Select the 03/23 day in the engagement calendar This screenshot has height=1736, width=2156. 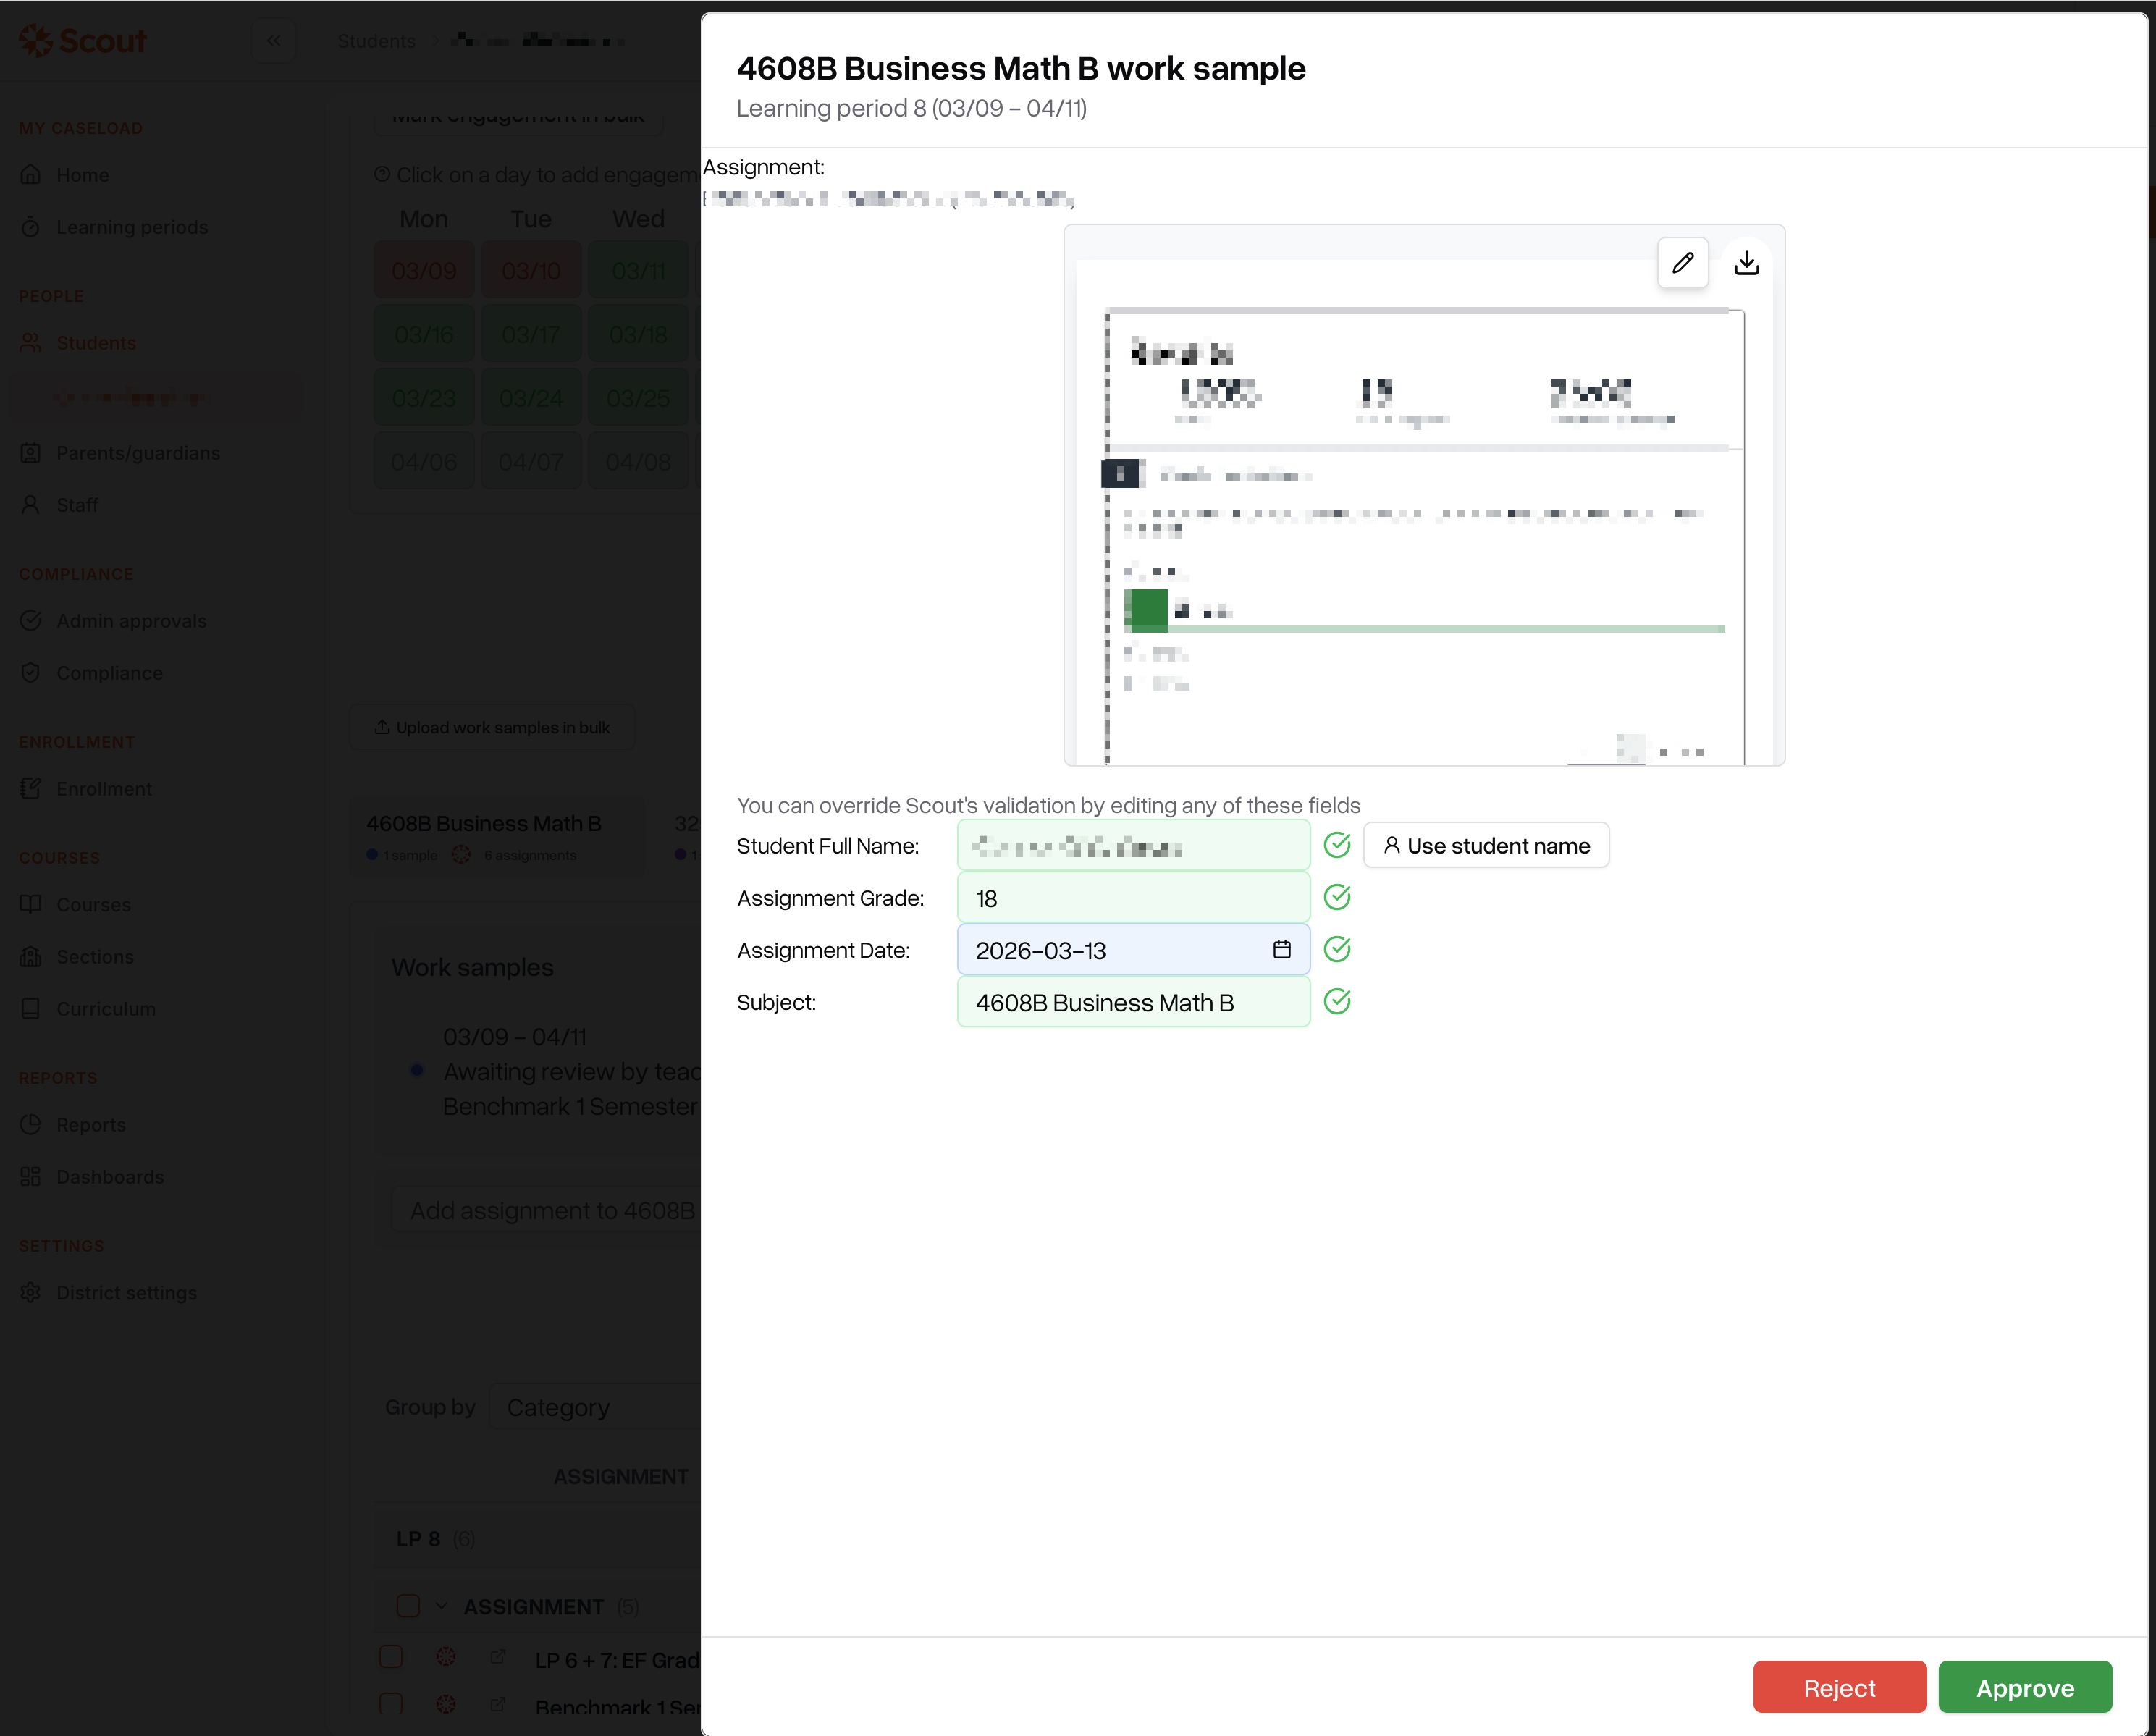pos(424,398)
